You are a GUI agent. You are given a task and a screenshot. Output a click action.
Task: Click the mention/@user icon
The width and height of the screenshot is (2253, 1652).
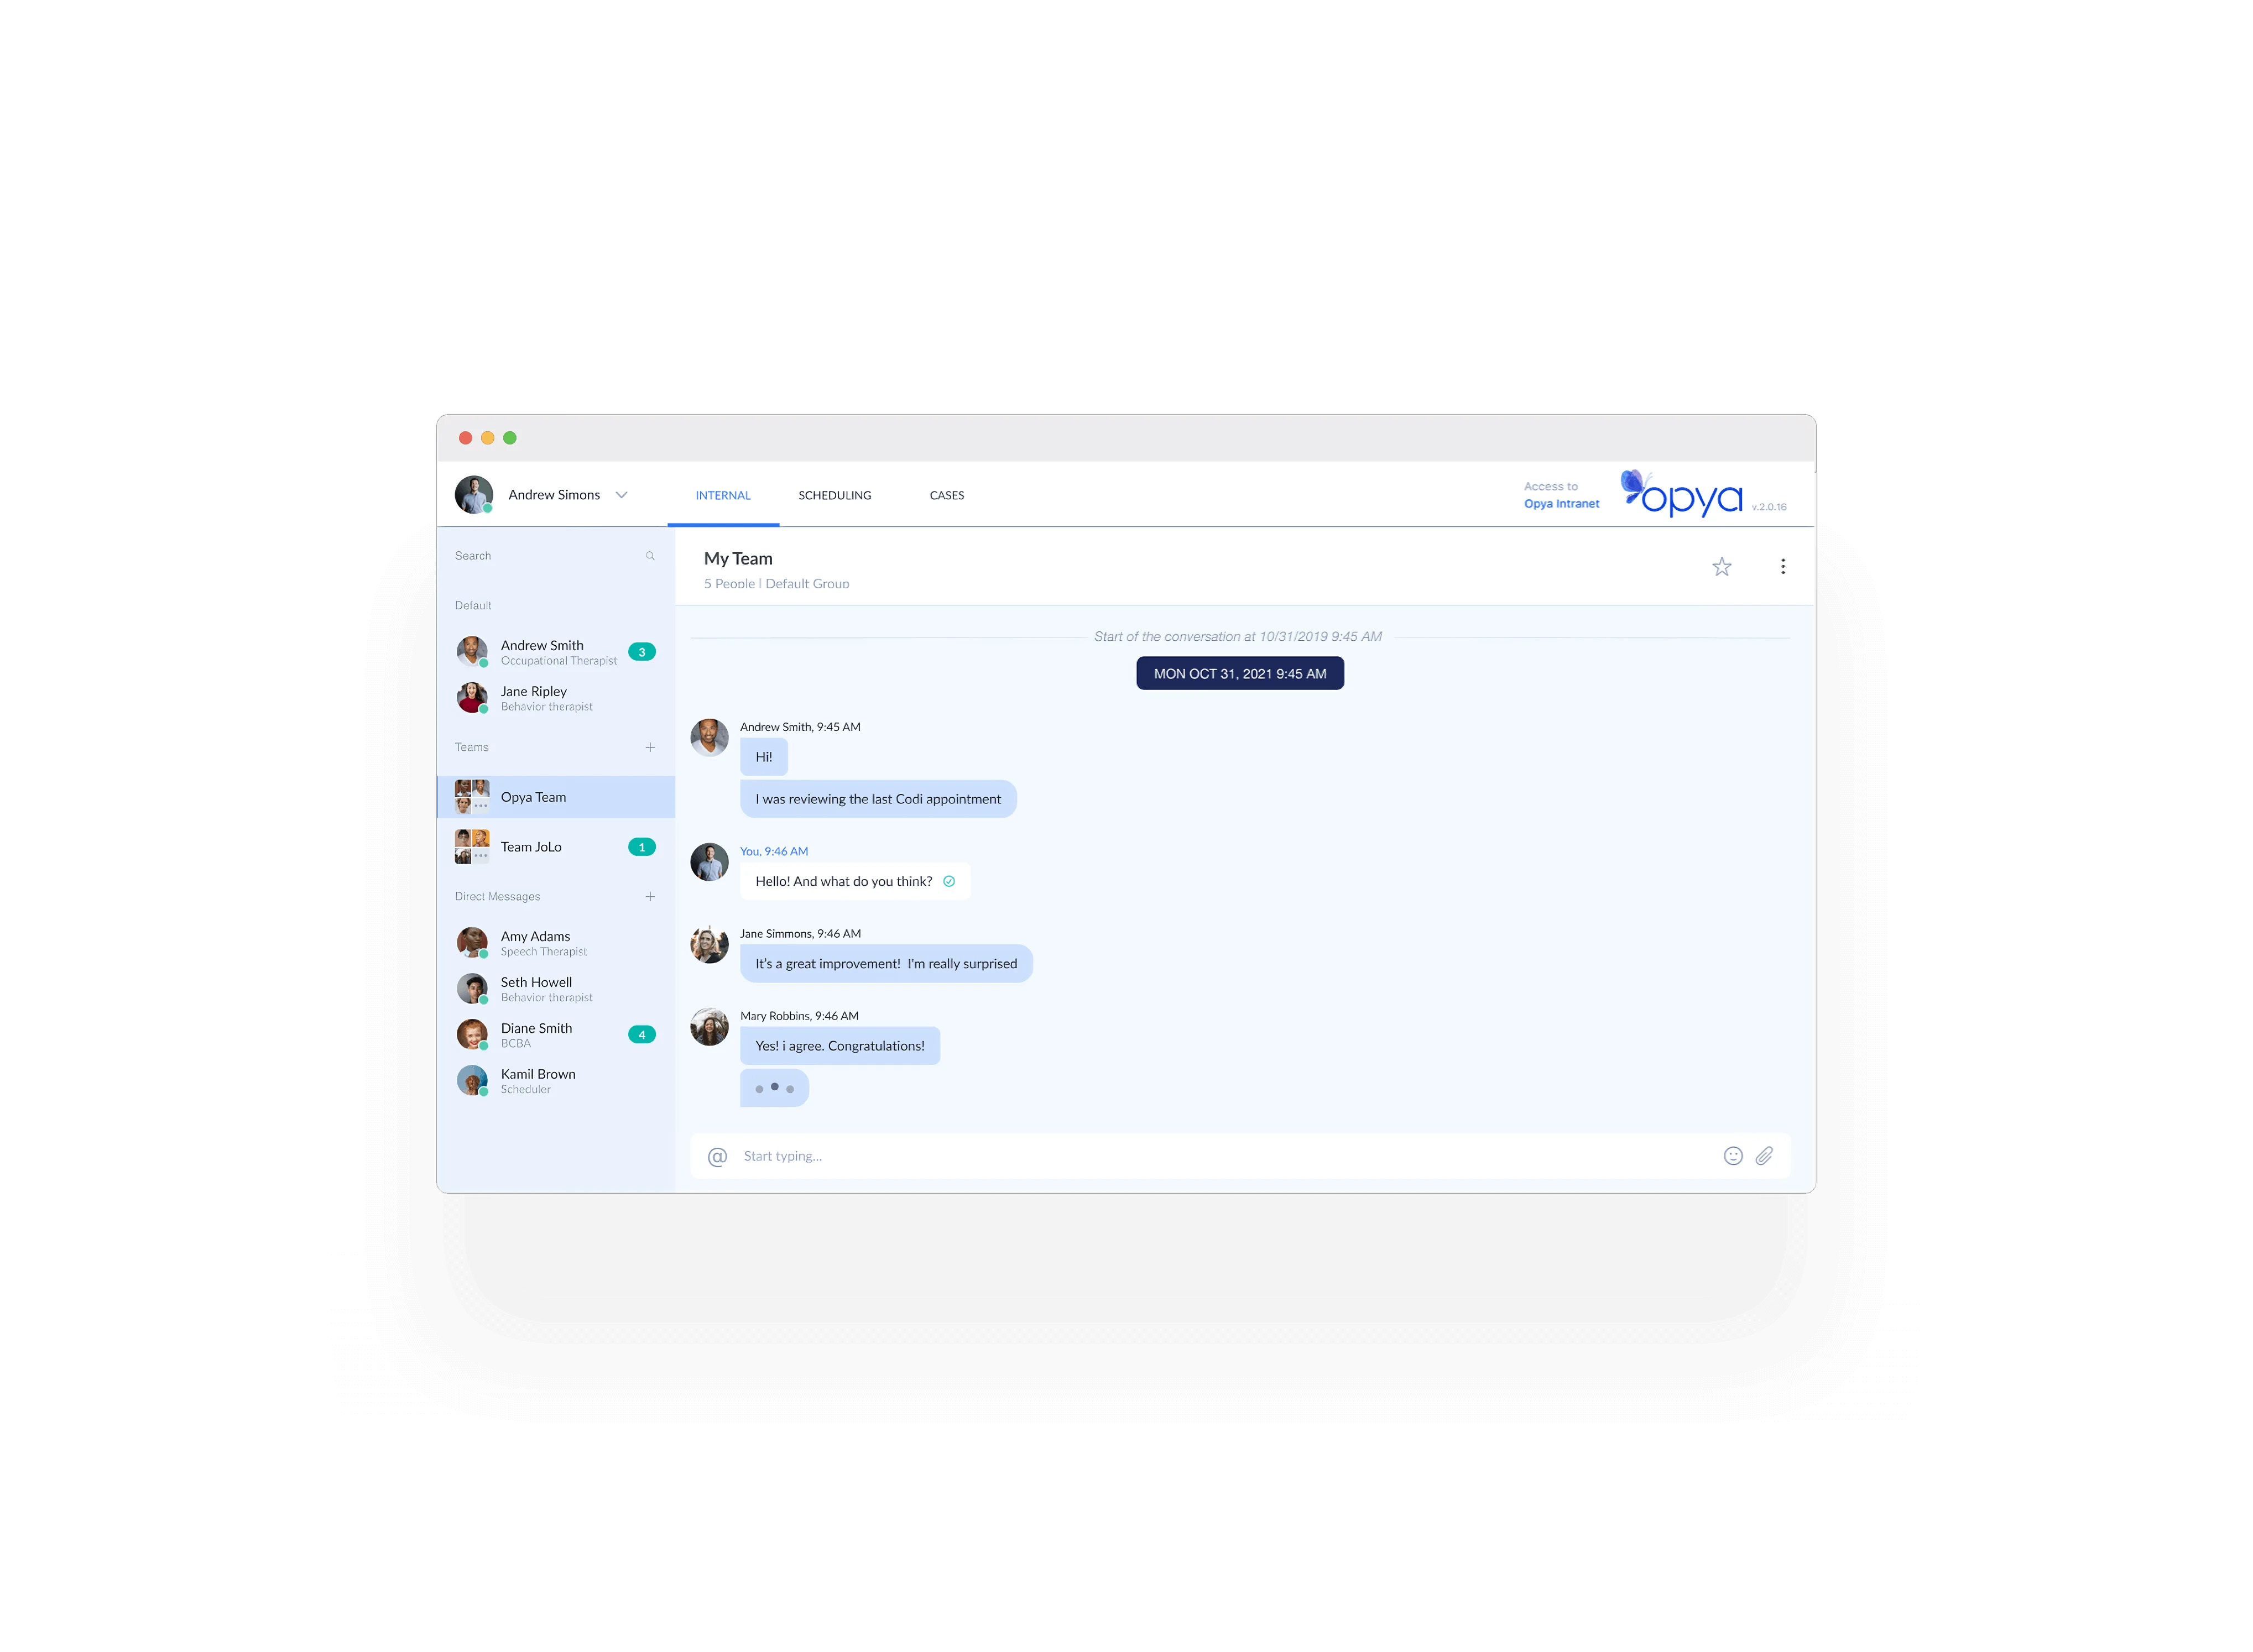click(717, 1156)
